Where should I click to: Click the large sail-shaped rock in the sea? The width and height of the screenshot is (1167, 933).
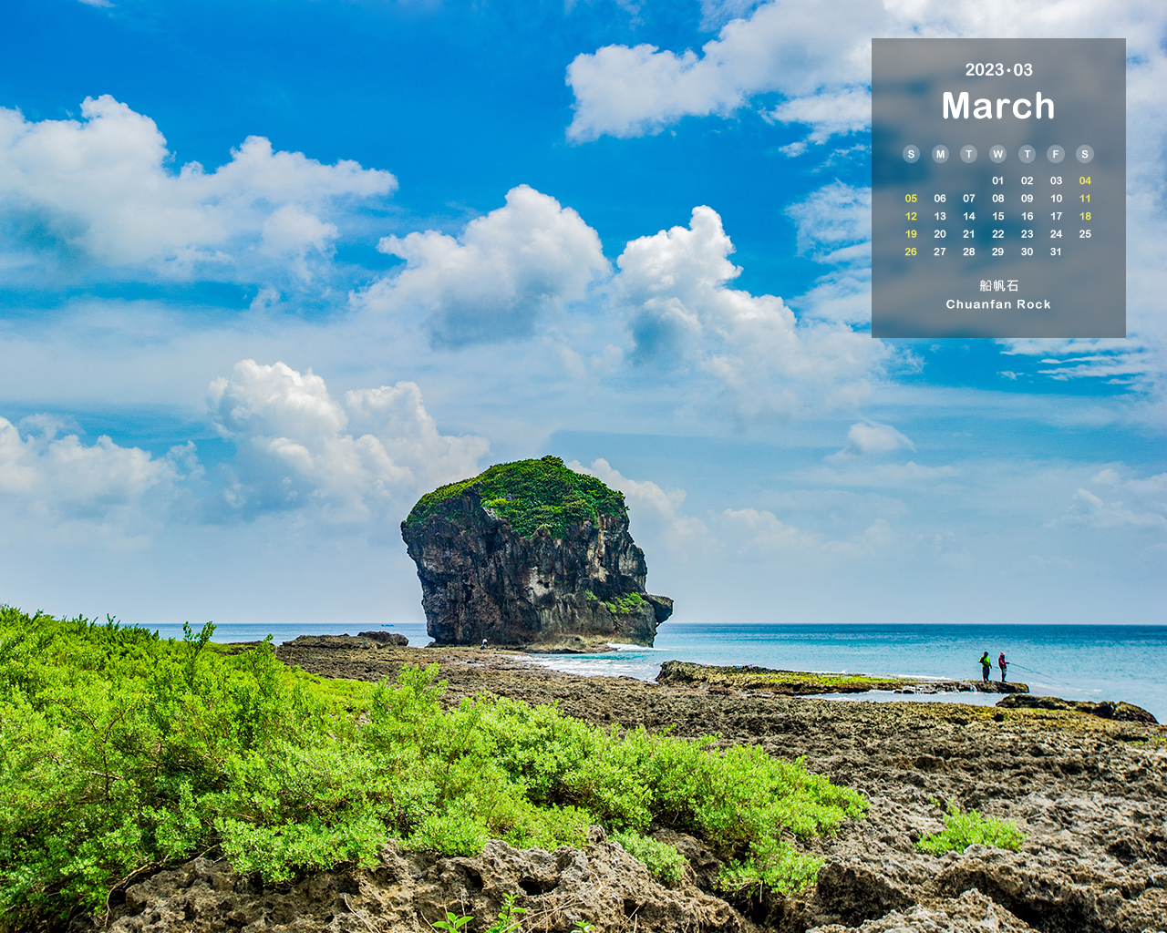pos(532,556)
